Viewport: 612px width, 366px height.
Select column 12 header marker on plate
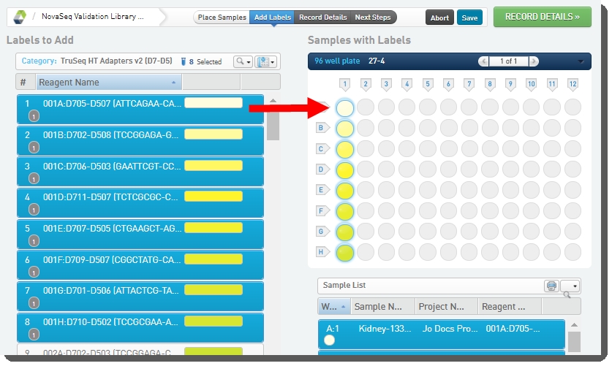573,85
